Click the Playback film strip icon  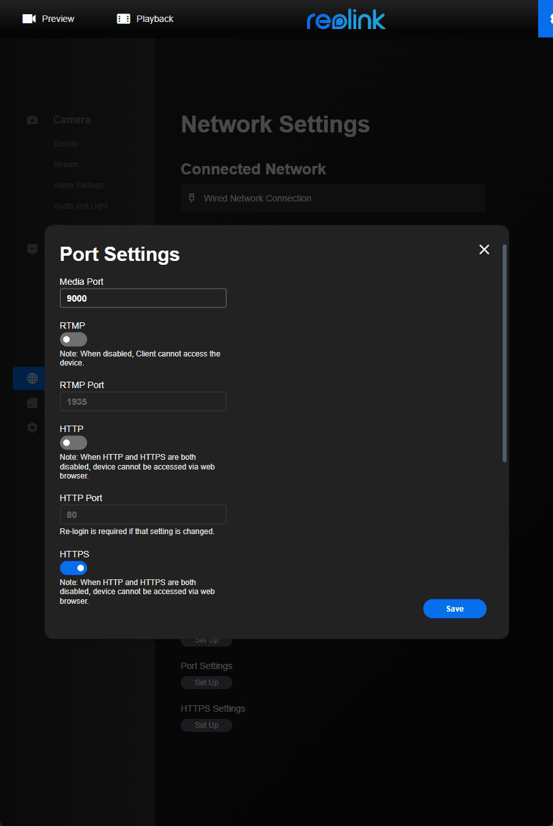point(123,19)
